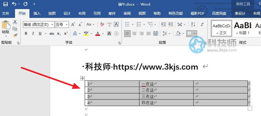Open the 百度网盘 tab

tap(219, 13)
